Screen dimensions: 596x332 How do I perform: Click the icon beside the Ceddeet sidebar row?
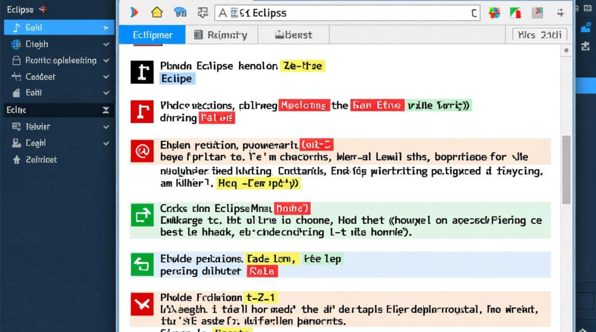point(16,77)
